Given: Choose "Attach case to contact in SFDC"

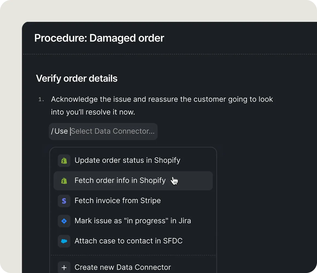Looking at the screenshot, I should tap(128, 241).
